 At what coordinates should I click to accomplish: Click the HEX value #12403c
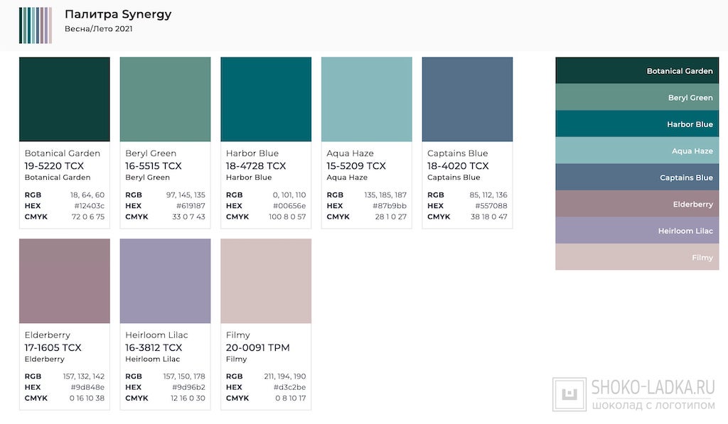click(89, 206)
